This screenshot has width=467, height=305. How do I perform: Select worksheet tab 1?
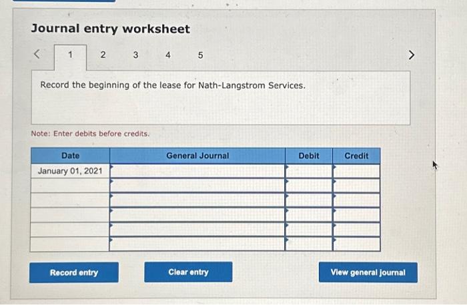tap(70, 57)
